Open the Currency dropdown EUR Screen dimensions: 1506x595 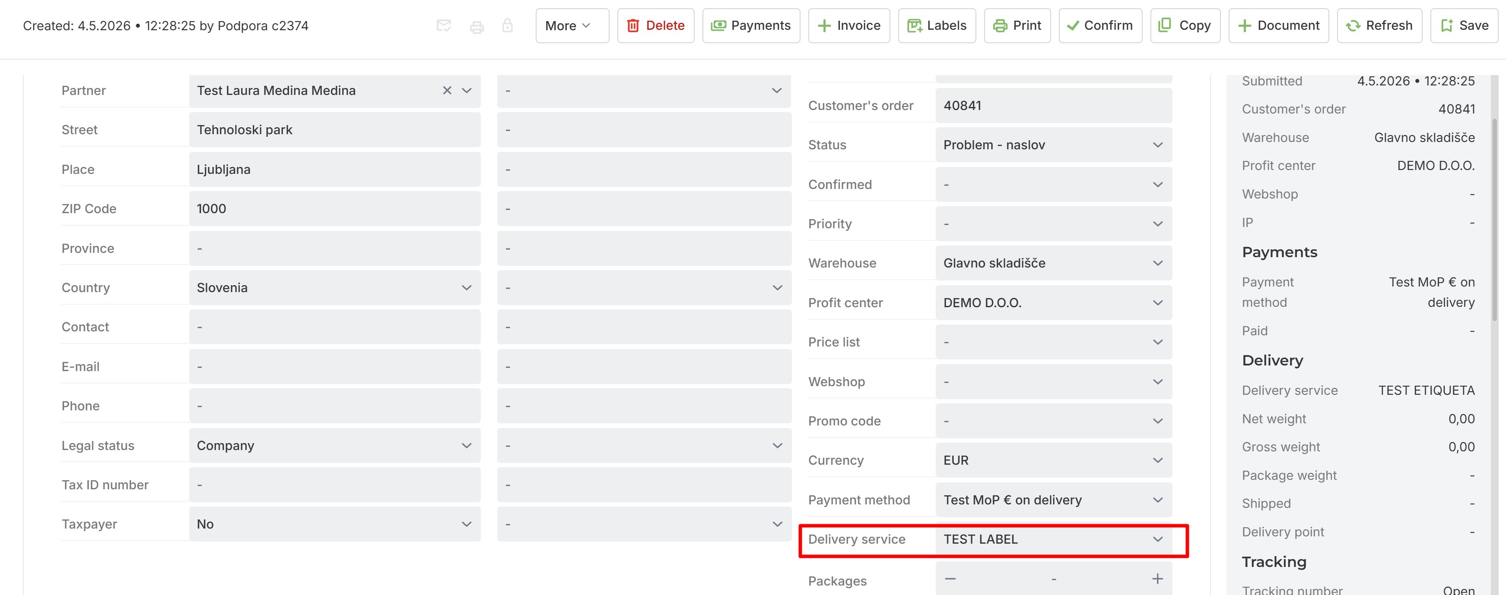tap(1054, 460)
